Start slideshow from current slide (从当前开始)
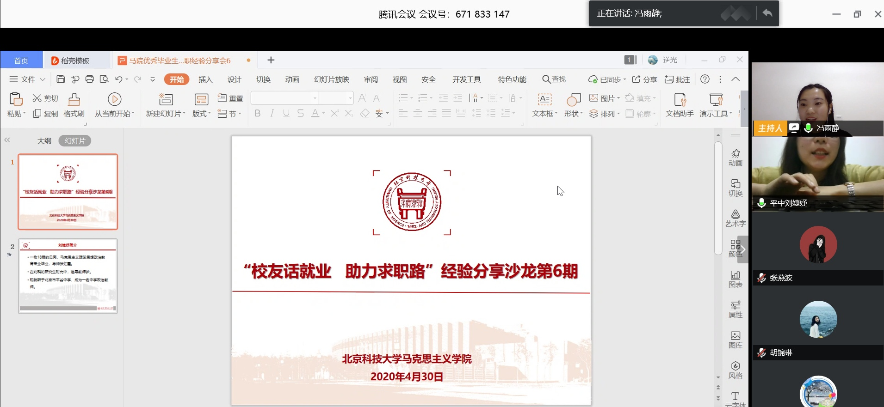 click(x=115, y=105)
